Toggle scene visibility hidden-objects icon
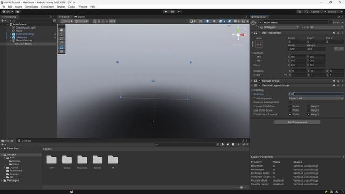This screenshot has width=345, height=194. coord(230,22)
